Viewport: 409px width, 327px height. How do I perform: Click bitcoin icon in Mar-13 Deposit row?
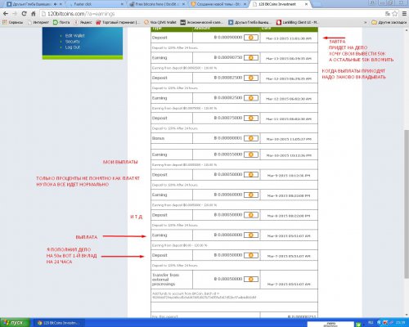251,38
